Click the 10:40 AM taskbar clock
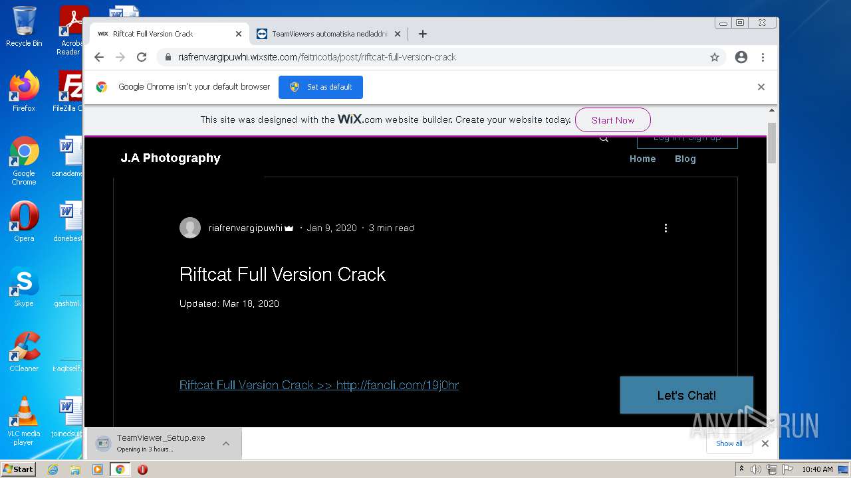Screen dimensions: 851x478 (817, 469)
